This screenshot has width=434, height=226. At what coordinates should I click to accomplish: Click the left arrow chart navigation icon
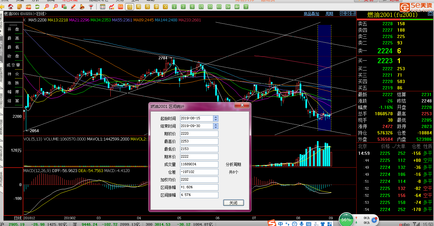pyautogui.click(x=343, y=13)
